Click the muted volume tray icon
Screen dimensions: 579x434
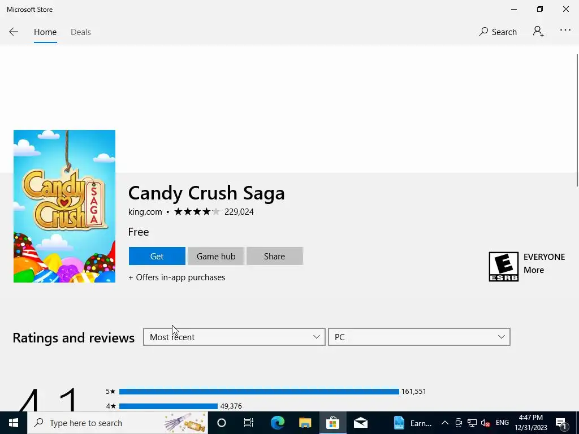pyautogui.click(x=485, y=423)
